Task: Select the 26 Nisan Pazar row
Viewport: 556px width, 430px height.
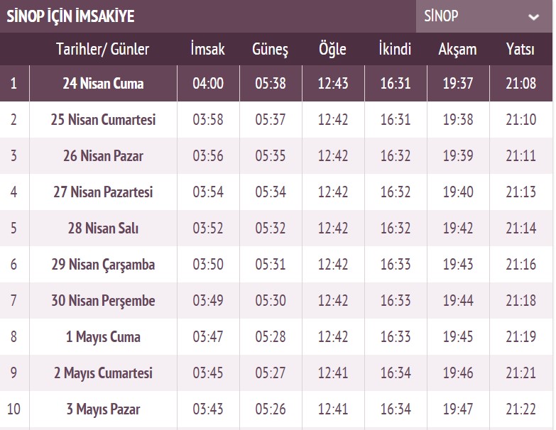Action: pos(103,155)
